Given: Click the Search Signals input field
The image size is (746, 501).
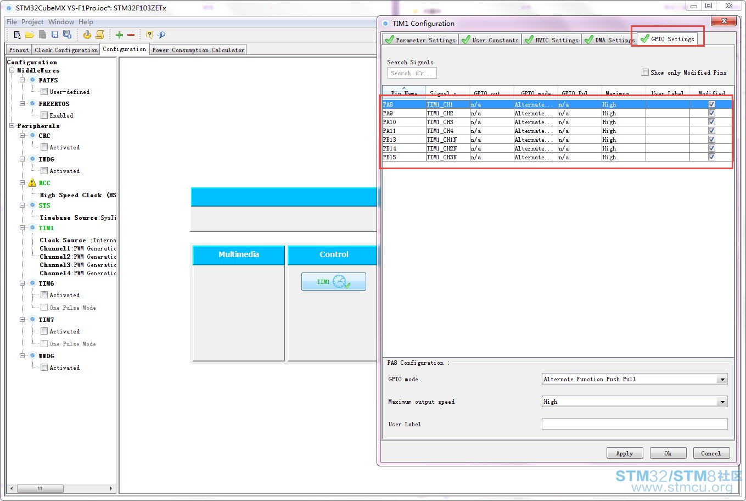Looking at the screenshot, I should [412, 73].
